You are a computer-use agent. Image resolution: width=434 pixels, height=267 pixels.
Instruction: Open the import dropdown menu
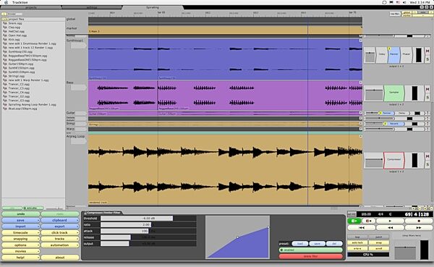point(21,226)
